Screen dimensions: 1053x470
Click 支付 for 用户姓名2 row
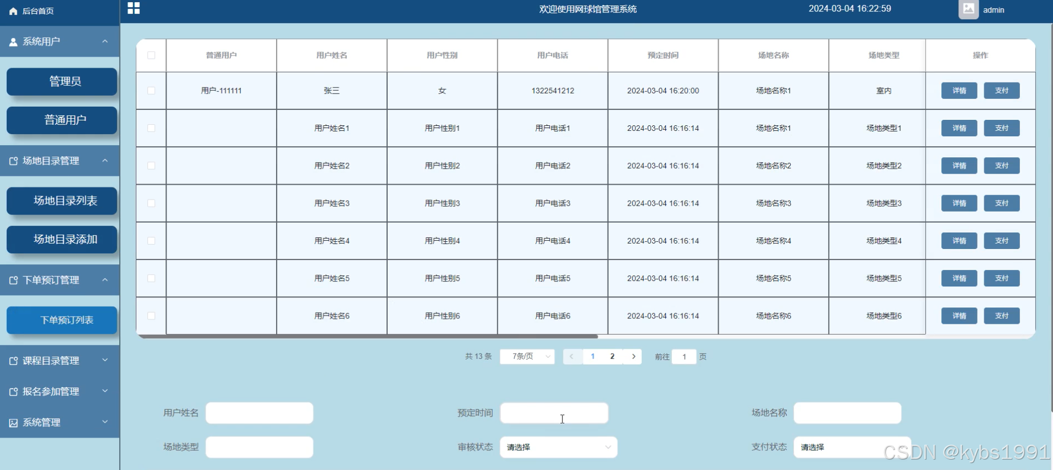(x=1001, y=165)
